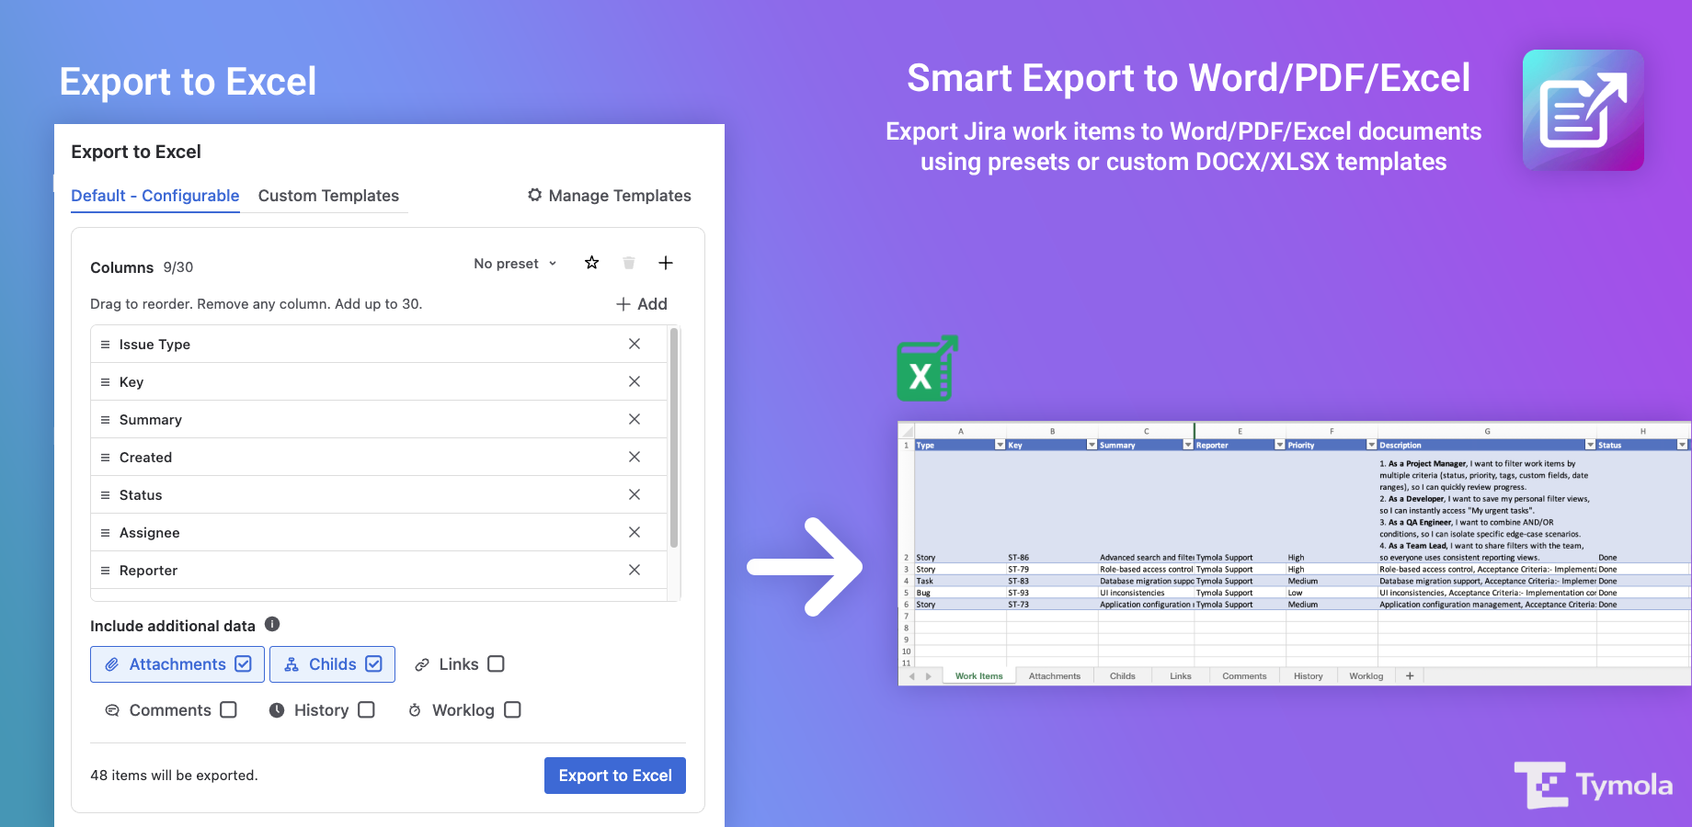Go to next sheet using the right arrow
This screenshot has height=827, width=1692.
[929, 676]
